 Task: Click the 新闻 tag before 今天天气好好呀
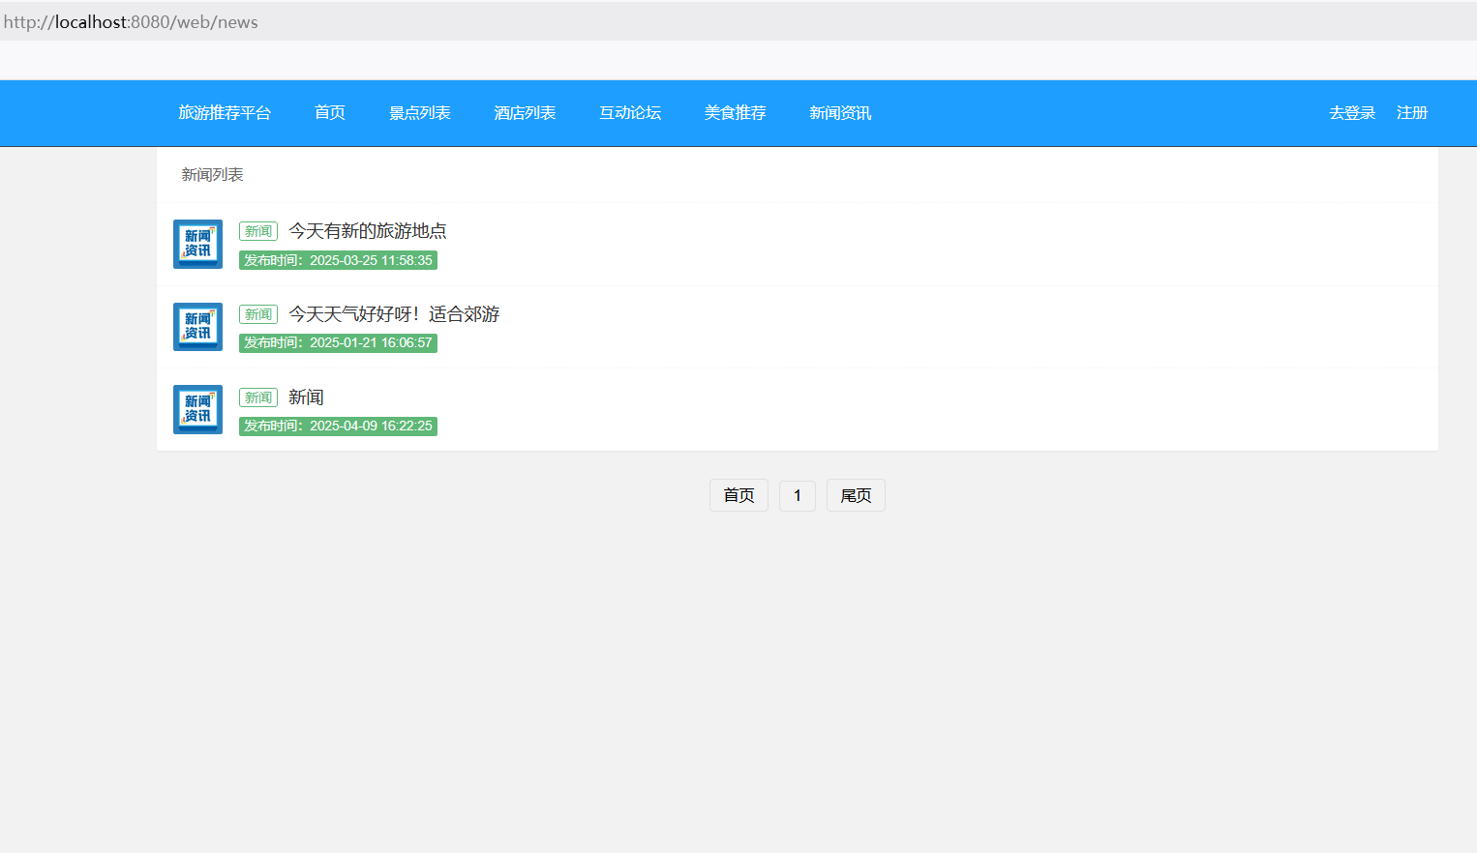click(258, 314)
